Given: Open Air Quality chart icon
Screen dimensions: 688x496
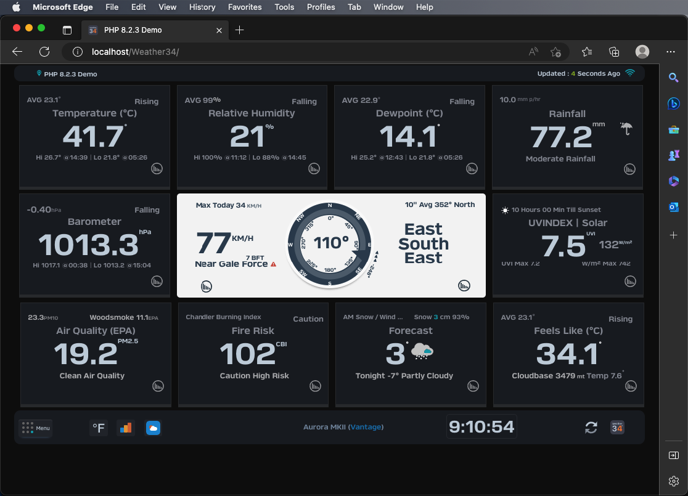Looking at the screenshot, I should [158, 386].
